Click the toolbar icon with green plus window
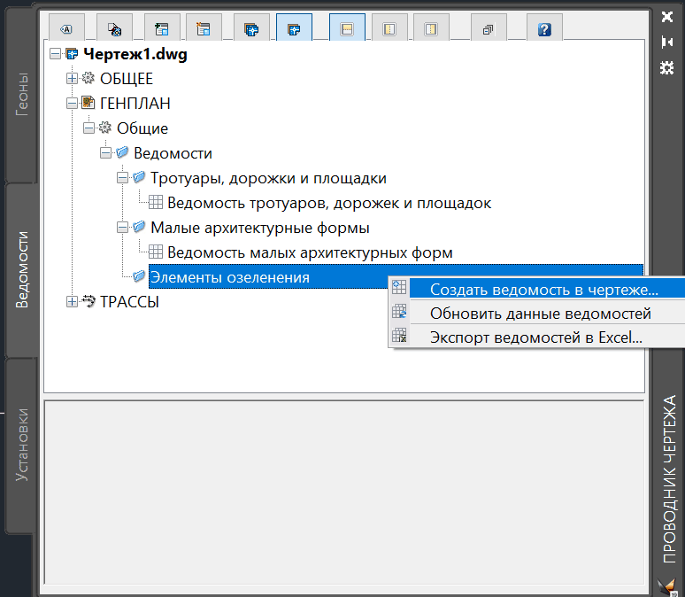 pyautogui.click(x=162, y=29)
